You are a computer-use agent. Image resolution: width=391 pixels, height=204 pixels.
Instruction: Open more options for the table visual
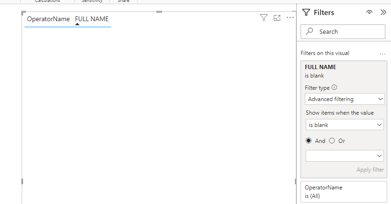290,17
